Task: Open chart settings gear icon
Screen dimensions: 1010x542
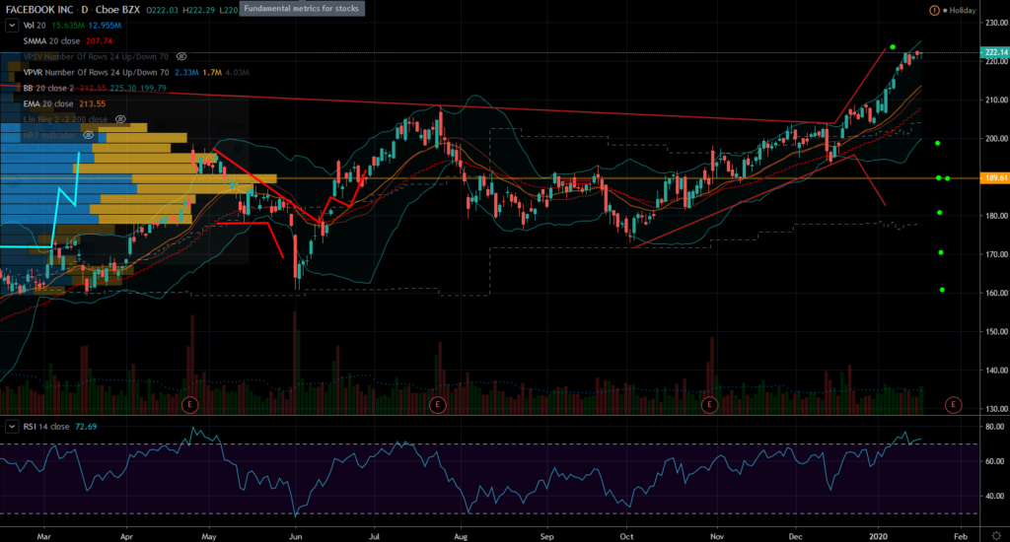Action: pyautogui.click(x=996, y=535)
